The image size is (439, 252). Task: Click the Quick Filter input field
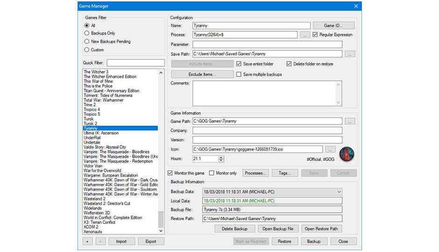[x=135, y=63]
